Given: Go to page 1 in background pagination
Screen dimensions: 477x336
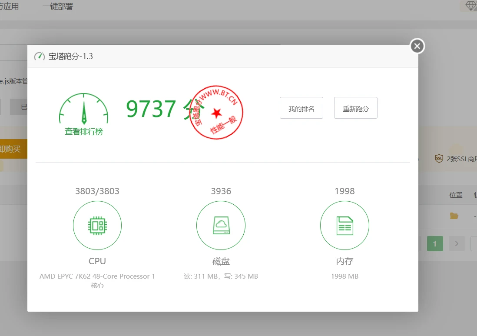Looking at the screenshot, I should point(435,243).
